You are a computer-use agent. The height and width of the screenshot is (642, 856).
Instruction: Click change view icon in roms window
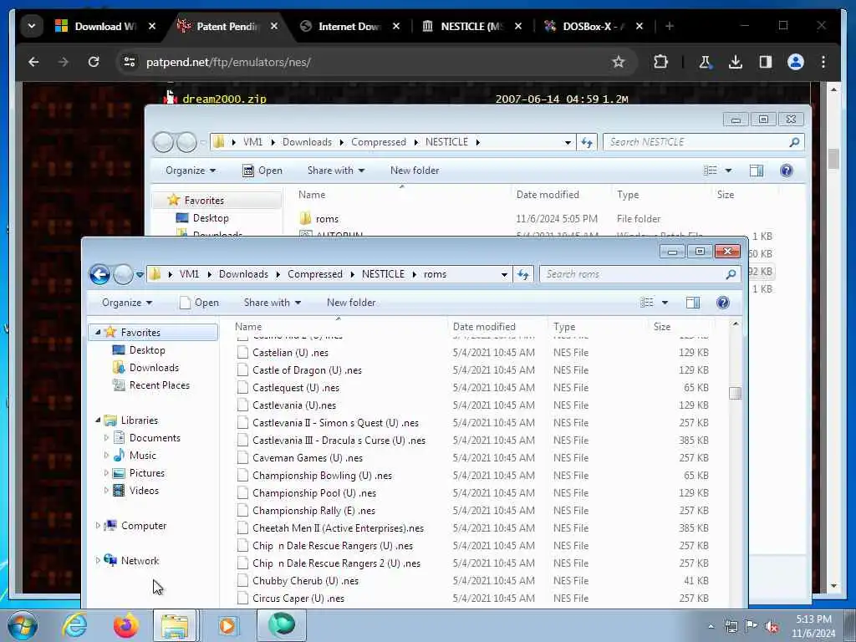(x=647, y=303)
